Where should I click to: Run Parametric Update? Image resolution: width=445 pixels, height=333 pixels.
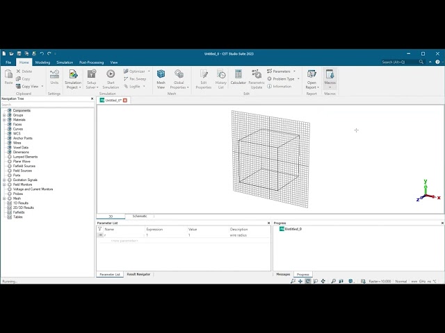tap(257, 79)
